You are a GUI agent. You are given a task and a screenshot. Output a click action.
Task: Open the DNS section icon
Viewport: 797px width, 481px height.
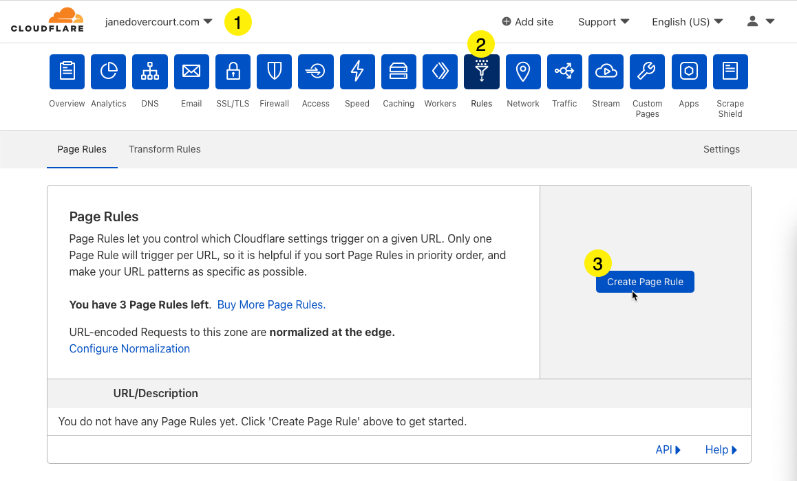150,71
